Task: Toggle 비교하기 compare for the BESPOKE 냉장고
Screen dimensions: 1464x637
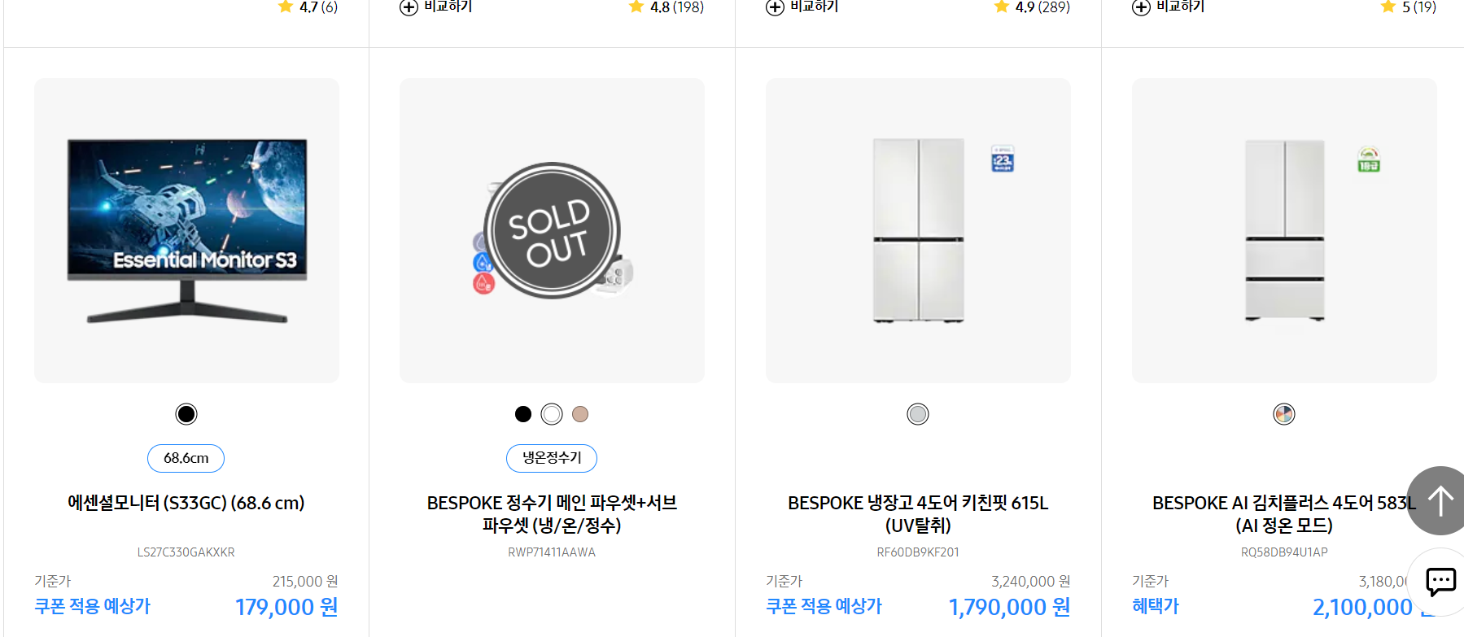Action: tap(802, 7)
